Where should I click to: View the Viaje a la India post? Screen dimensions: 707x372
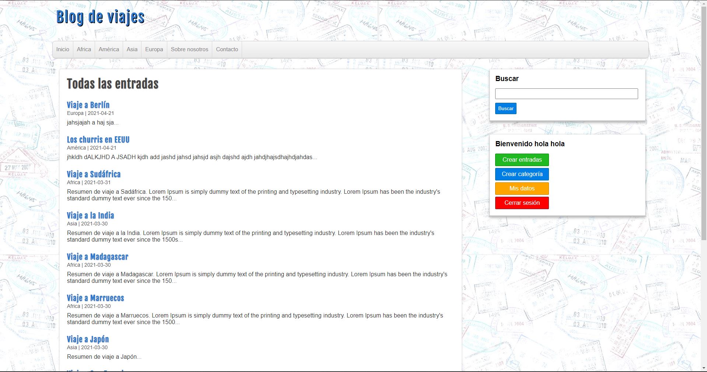point(90,215)
